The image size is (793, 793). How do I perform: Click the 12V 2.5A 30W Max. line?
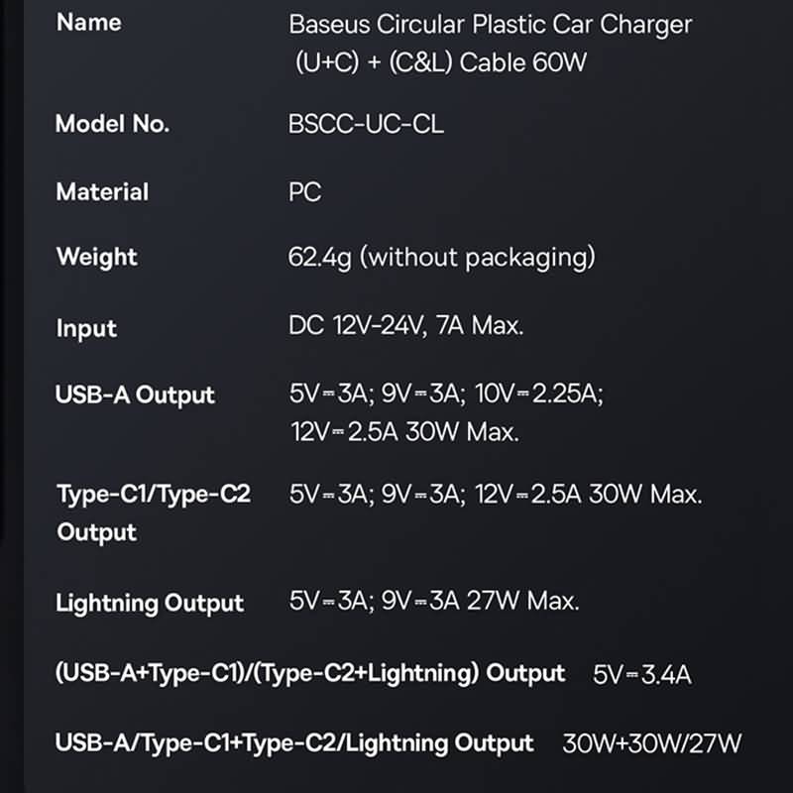click(x=404, y=432)
